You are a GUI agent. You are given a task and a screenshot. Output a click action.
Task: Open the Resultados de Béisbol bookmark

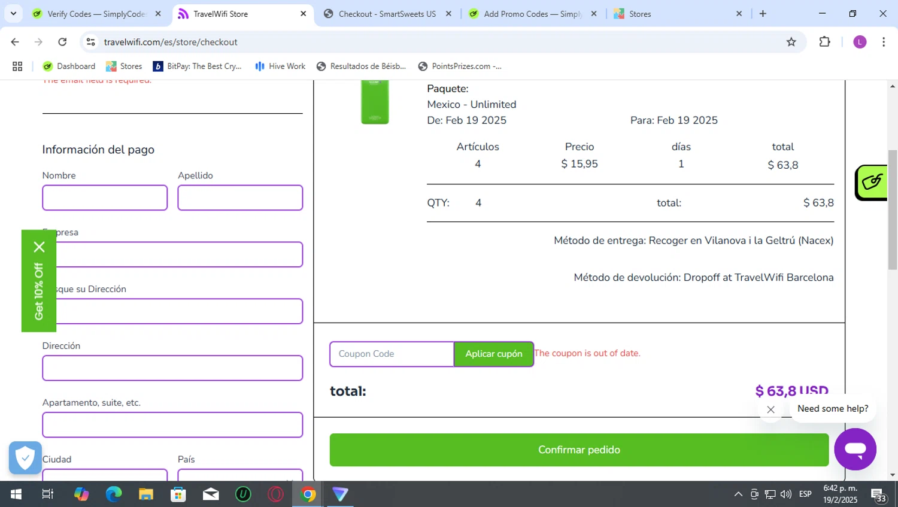[362, 66]
